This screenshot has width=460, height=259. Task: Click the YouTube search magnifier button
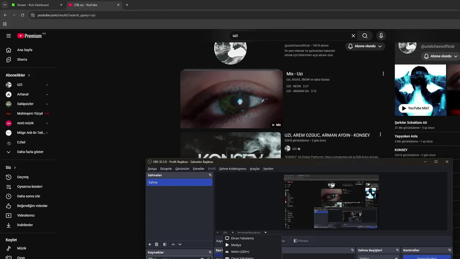point(365,36)
